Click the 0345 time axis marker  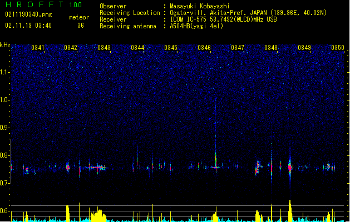point(171,48)
